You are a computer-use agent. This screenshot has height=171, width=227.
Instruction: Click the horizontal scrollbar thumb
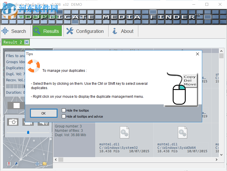(x=61, y=159)
